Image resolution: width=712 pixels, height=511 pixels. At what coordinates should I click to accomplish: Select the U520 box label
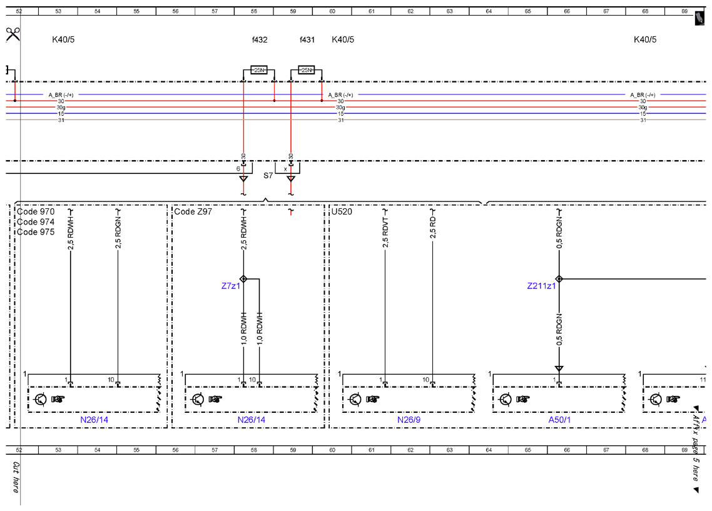(342, 212)
